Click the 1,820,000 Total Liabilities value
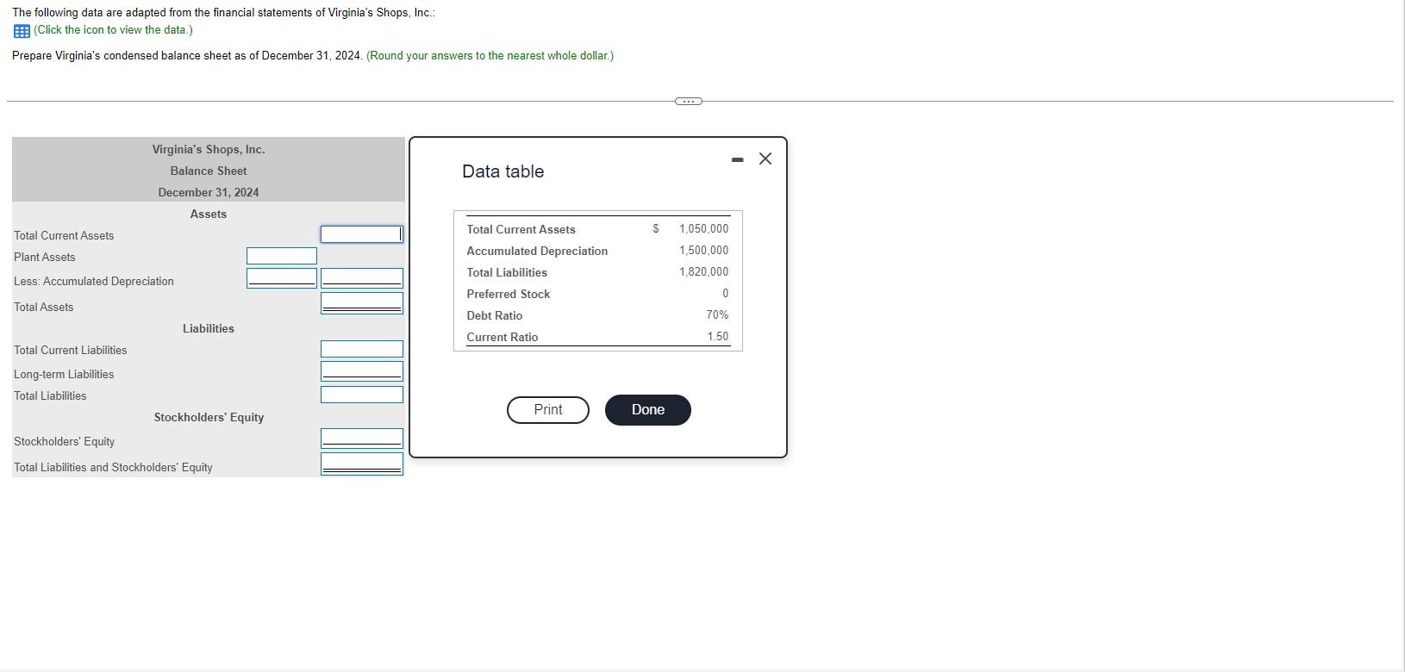This screenshot has width=1405, height=672. click(x=703, y=272)
